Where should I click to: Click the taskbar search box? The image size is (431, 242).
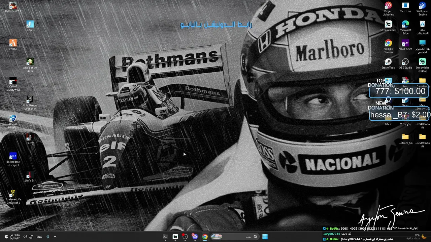click(235, 237)
